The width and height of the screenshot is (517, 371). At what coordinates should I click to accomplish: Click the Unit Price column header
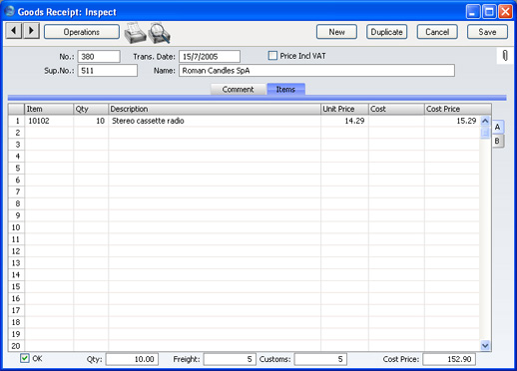(344, 109)
